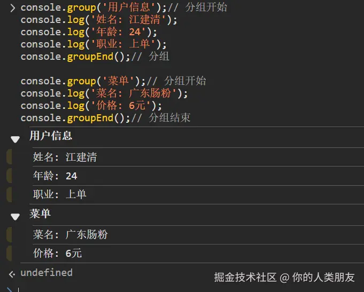Click the 职业: 上单 log entry
This screenshot has height=292, width=364.
[59, 194]
